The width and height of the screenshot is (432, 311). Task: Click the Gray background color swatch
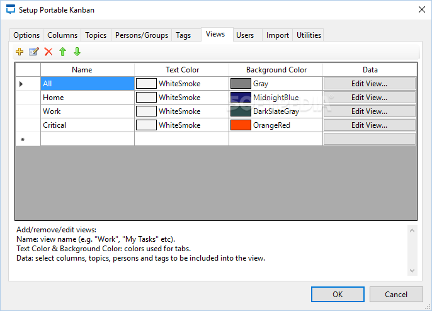point(241,84)
